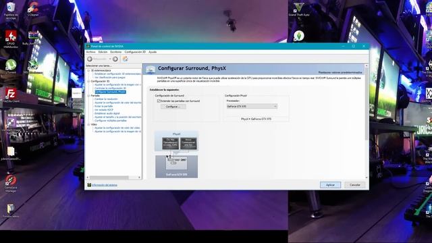Screen dimensions: 432x243
Task: Click the Aplicar button
Action: 330,185
